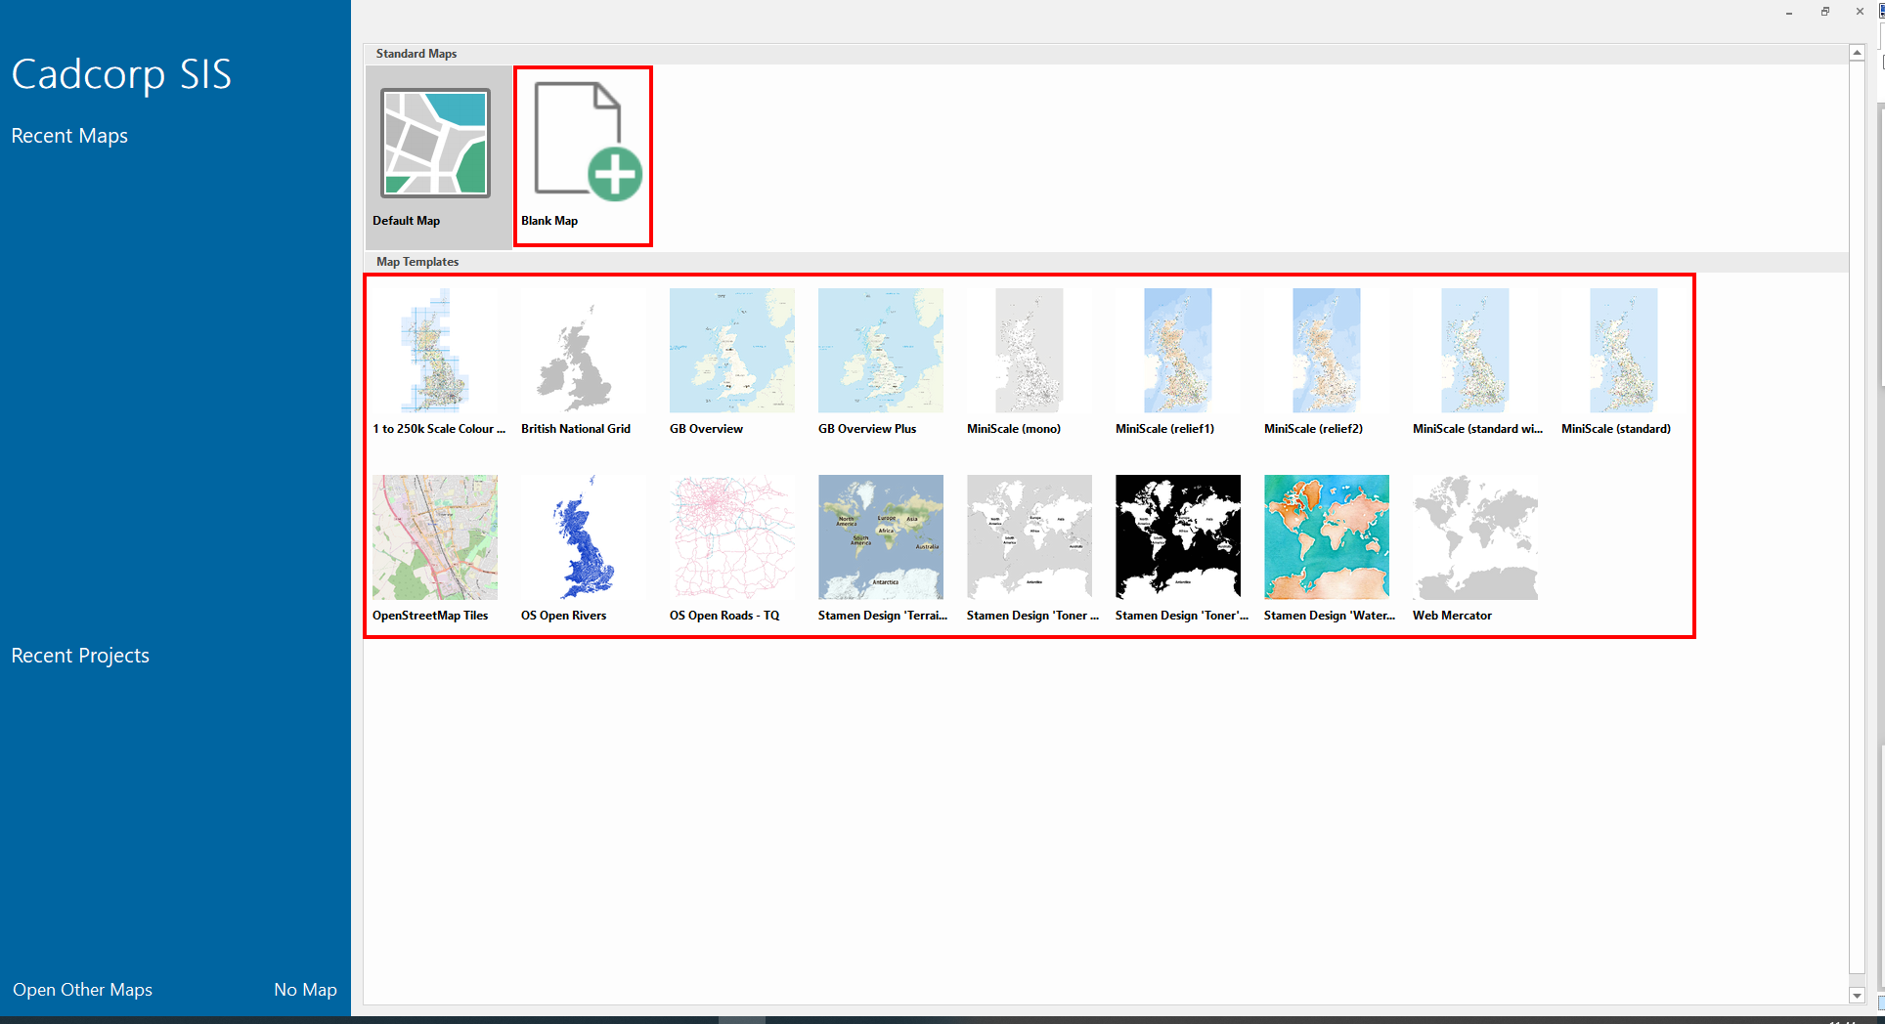Choose the MiniScale (mono) template
The height and width of the screenshot is (1024, 1885).
tap(1029, 350)
